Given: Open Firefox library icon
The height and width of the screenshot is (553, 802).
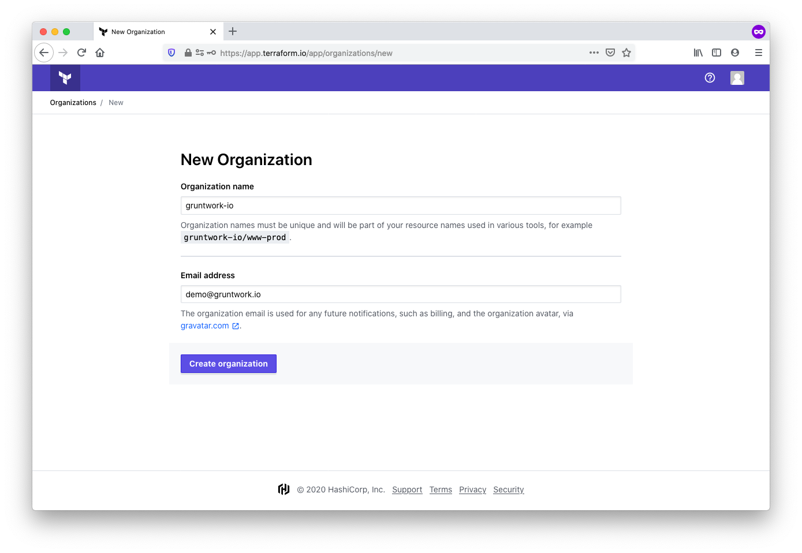Looking at the screenshot, I should pos(698,53).
